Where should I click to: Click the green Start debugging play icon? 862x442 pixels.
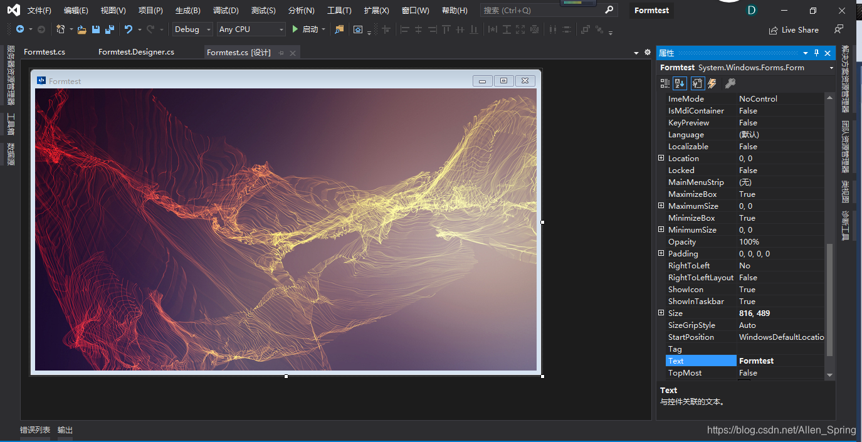pyautogui.click(x=295, y=29)
